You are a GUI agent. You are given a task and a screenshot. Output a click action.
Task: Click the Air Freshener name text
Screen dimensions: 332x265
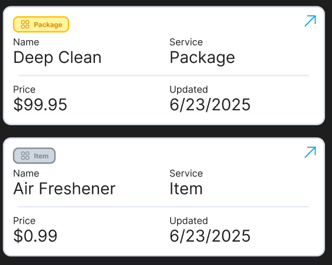[65, 189]
